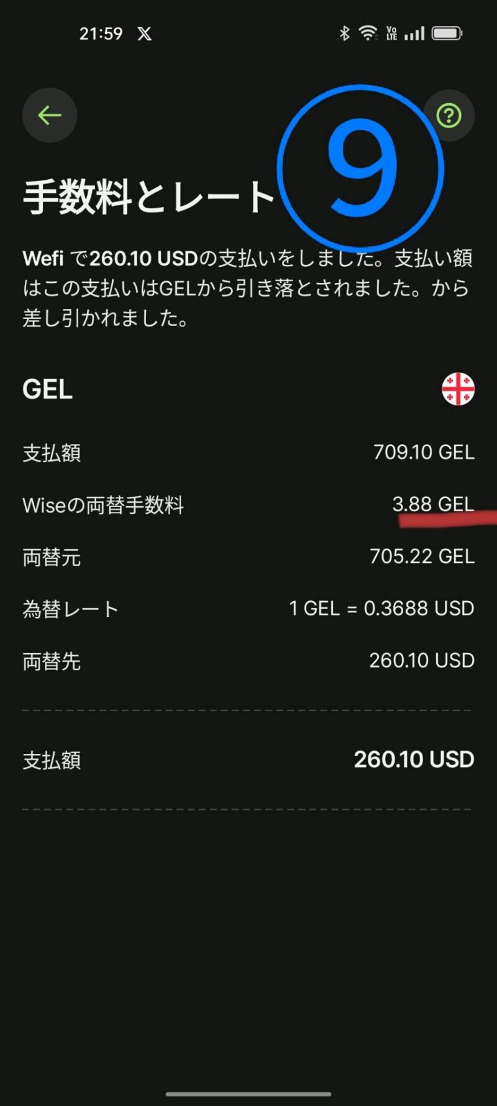Tap the GEL currency section heading
This screenshot has height=1106, width=497.
[x=48, y=389]
